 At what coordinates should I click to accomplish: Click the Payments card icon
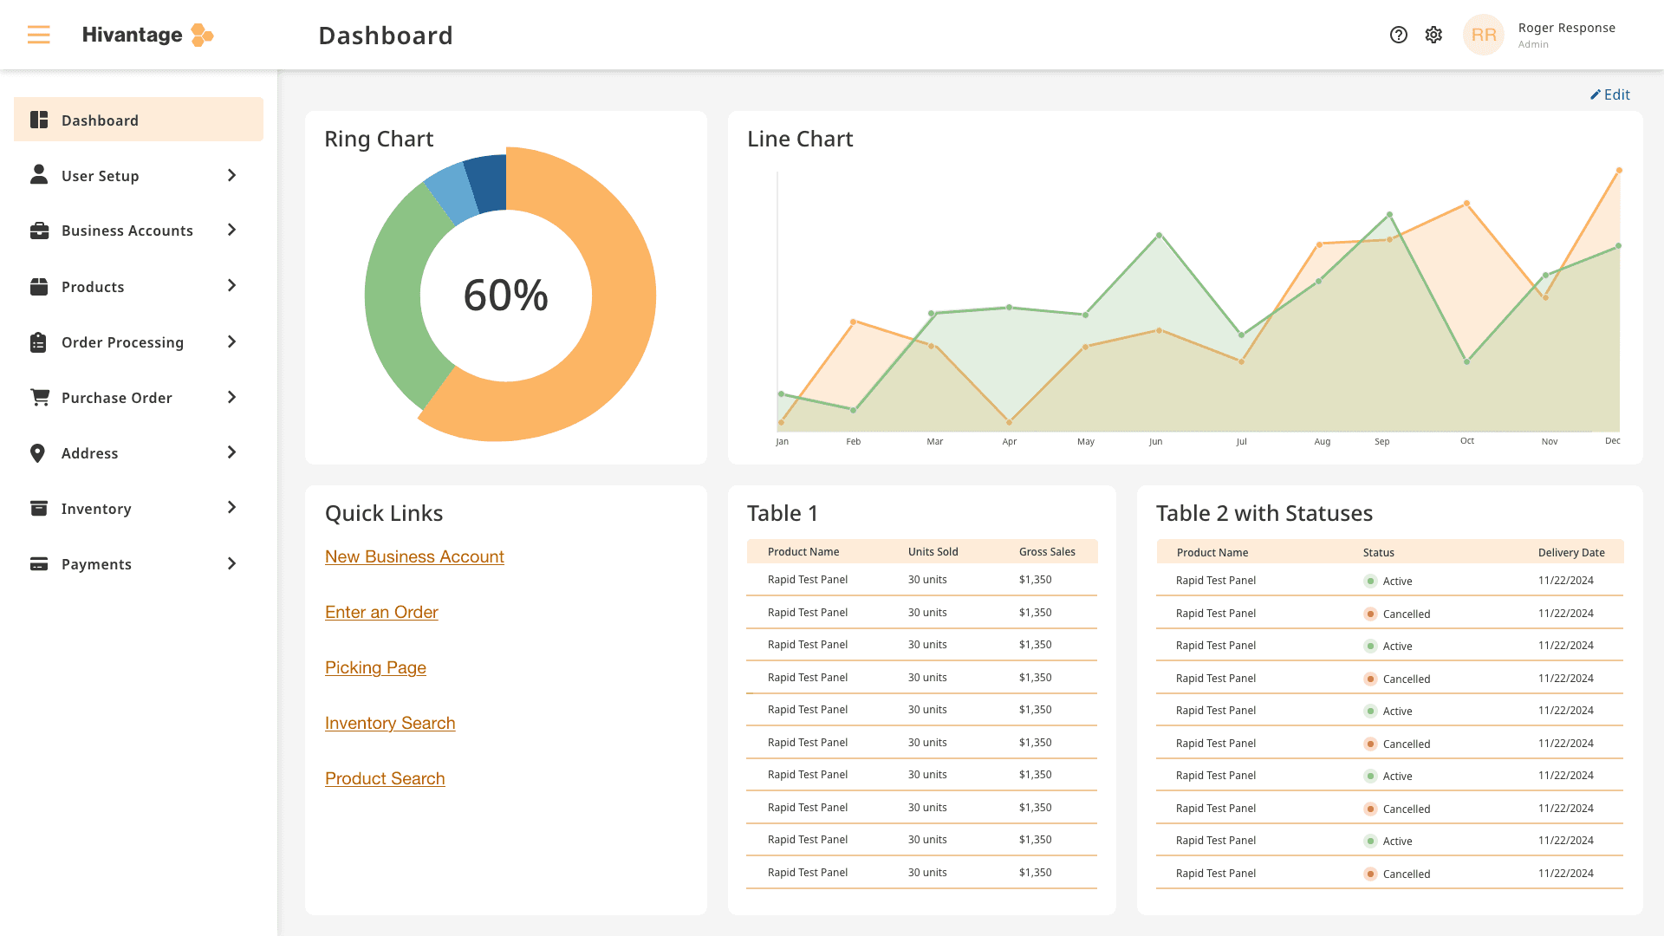pyautogui.click(x=39, y=564)
